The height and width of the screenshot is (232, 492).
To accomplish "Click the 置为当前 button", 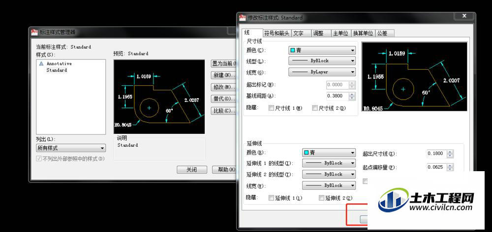I will tap(223, 64).
